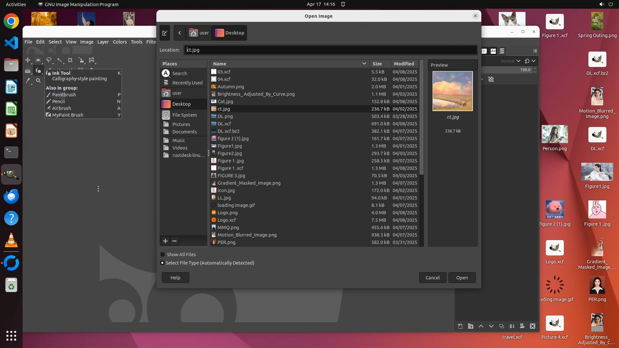Screen dimensions: 619x348
Task: Toggle the lock alpha channel checkerboard
Action: tap(491, 79)
